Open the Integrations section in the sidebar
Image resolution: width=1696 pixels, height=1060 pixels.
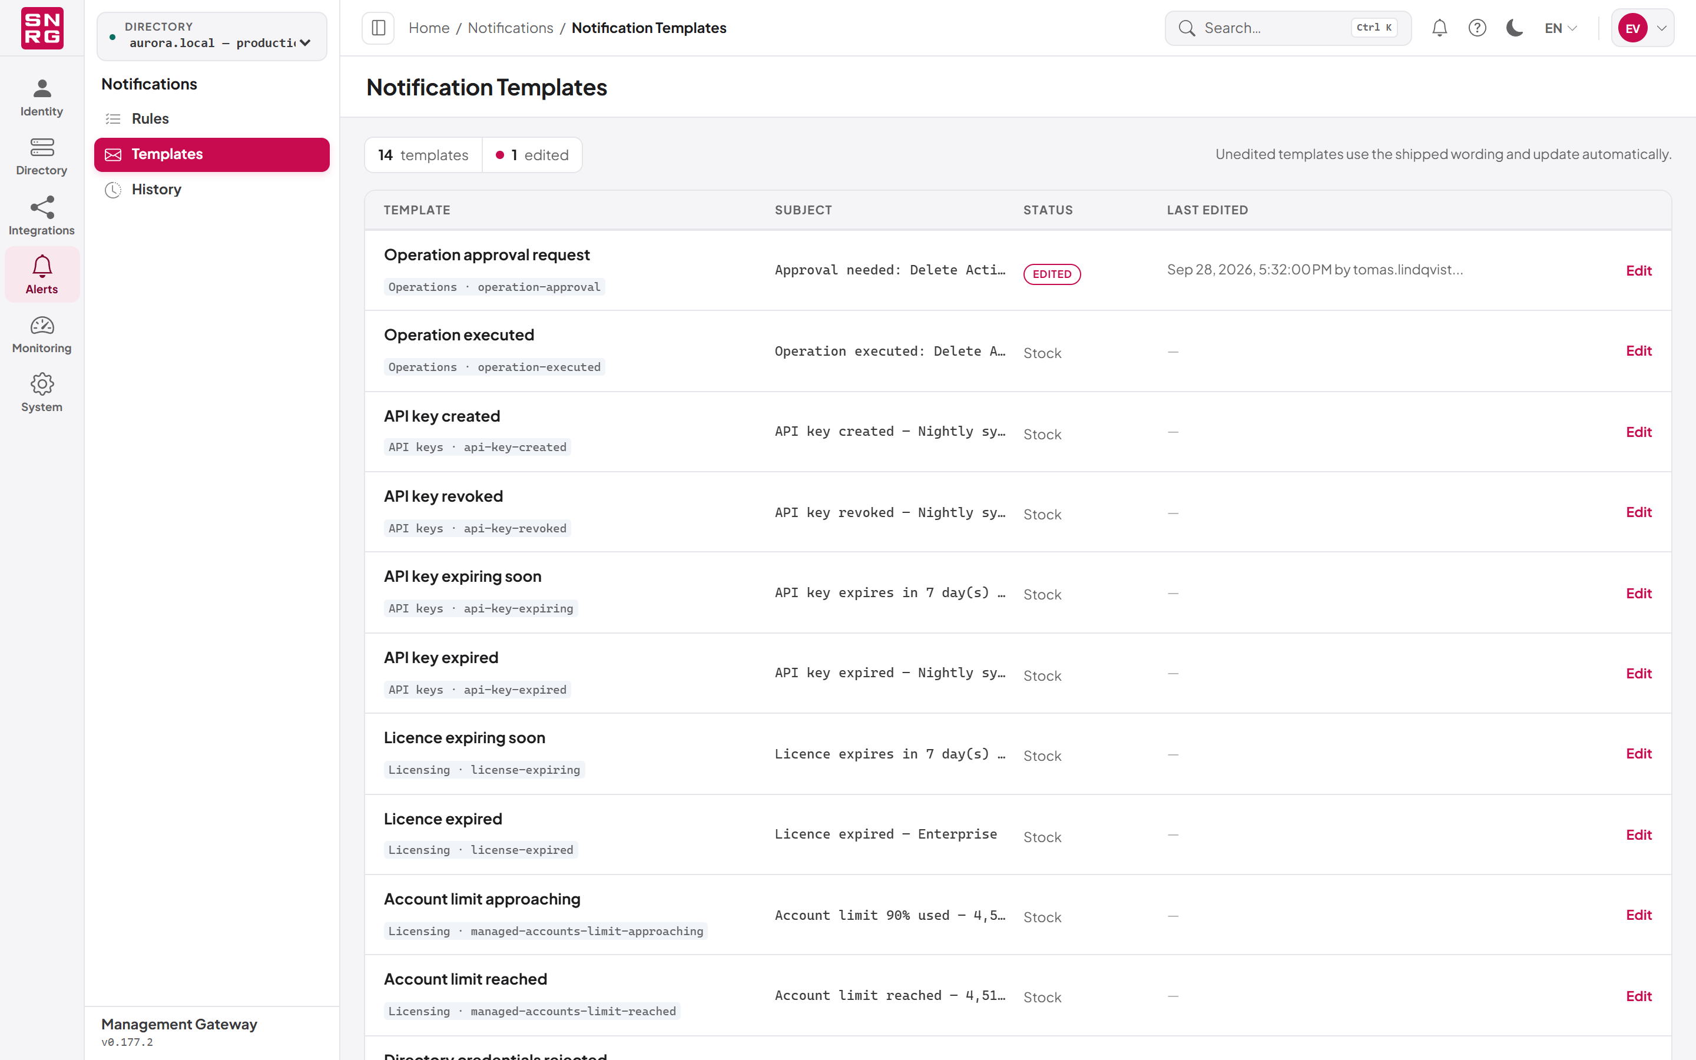[41, 217]
